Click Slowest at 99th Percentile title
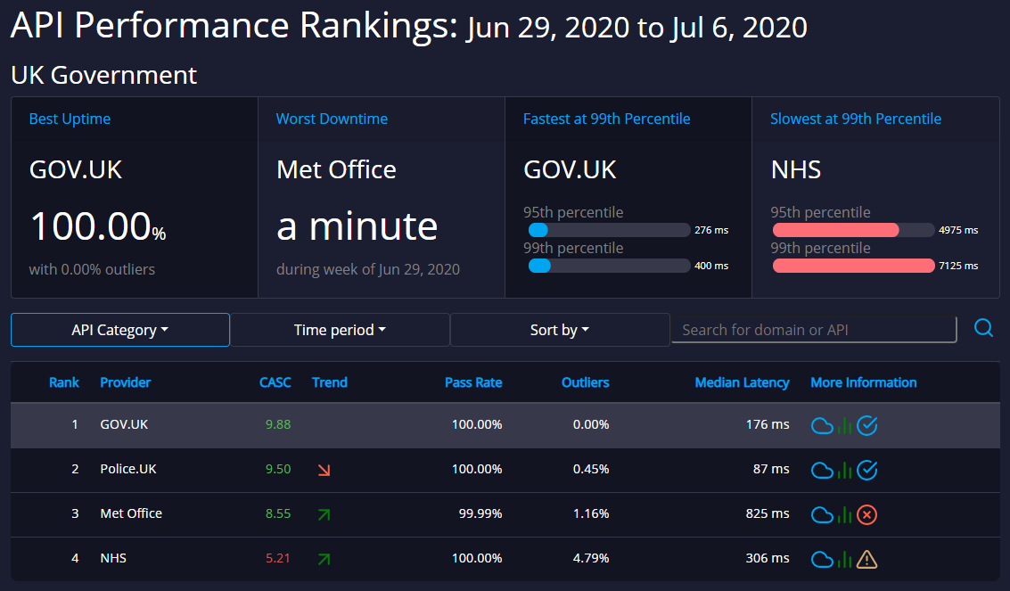The height and width of the screenshot is (591, 1010). click(856, 119)
